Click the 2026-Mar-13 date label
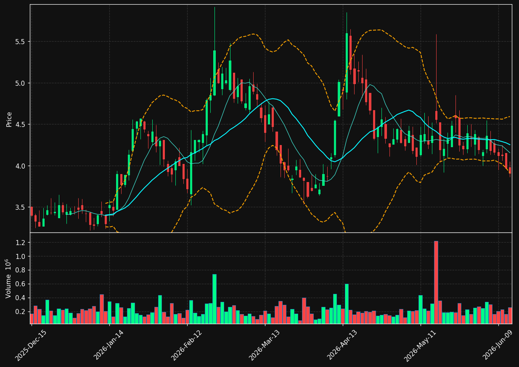The width and height of the screenshot is (519, 367). pyautogui.click(x=265, y=346)
